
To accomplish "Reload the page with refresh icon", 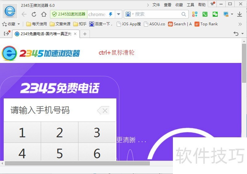I will click(34, 14).
